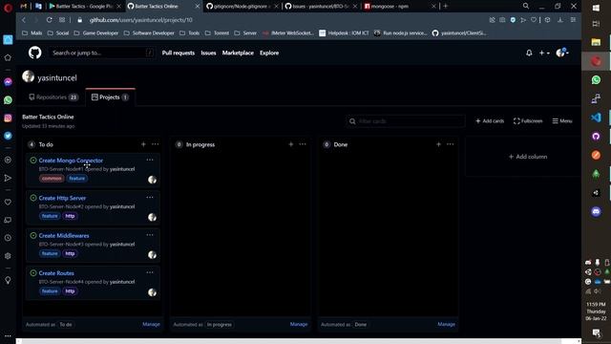This screenshot has width=611, height=344.
Task: Open the Create Middlewares issue
Action: (x=64, y=236)
